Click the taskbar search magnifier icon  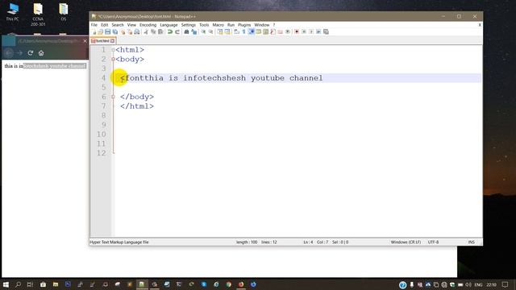[x=18, y=284]
